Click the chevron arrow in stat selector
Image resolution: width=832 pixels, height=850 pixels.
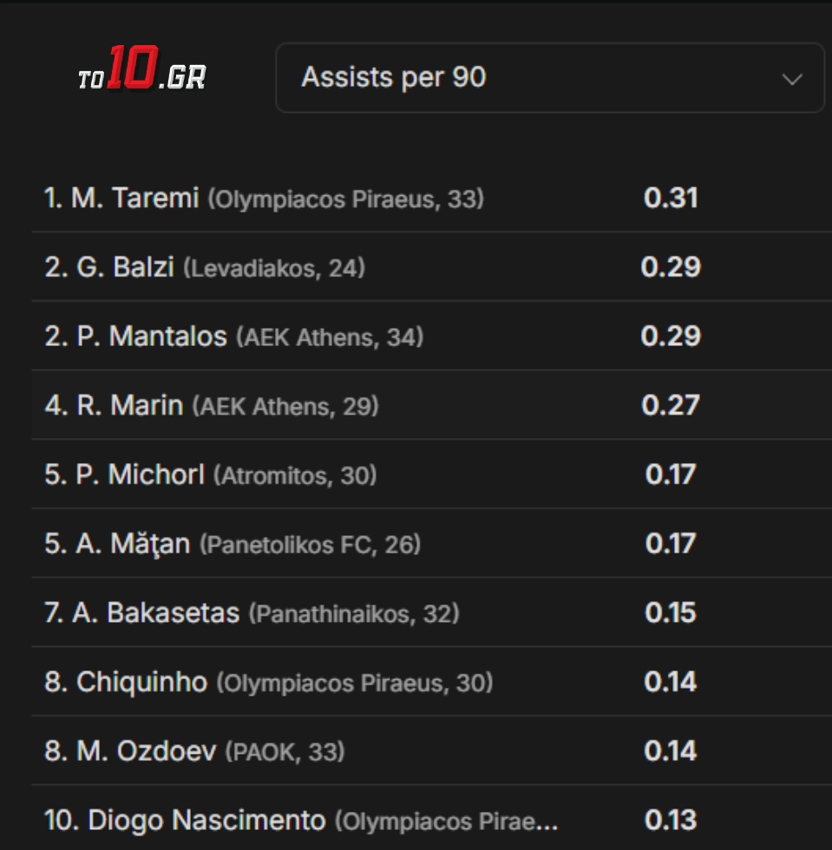(x=791, y=79)
